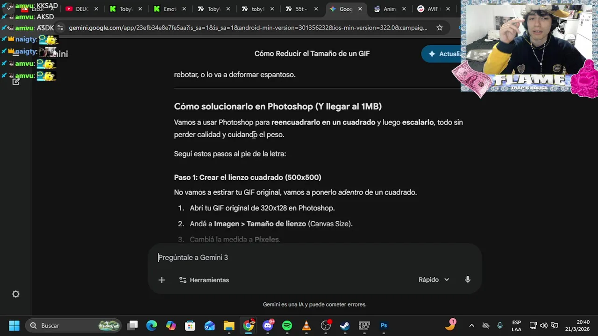598x336 pixels.
Task: Open Photoshop from taskbar
Action: pos(384,325)
